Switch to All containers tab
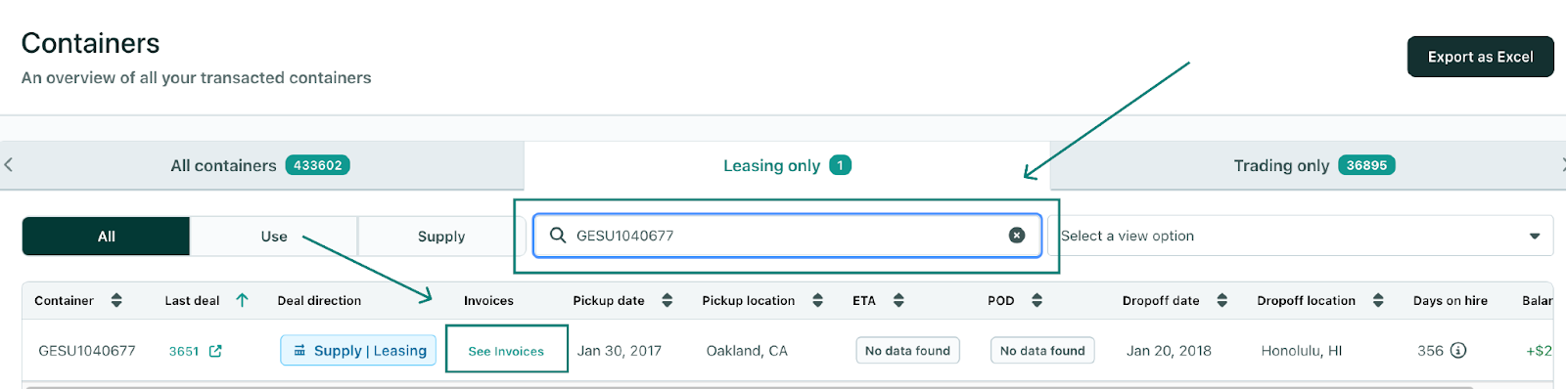Image resolution: width=1566 pixels, height=389 pixels. coord(260,165)
